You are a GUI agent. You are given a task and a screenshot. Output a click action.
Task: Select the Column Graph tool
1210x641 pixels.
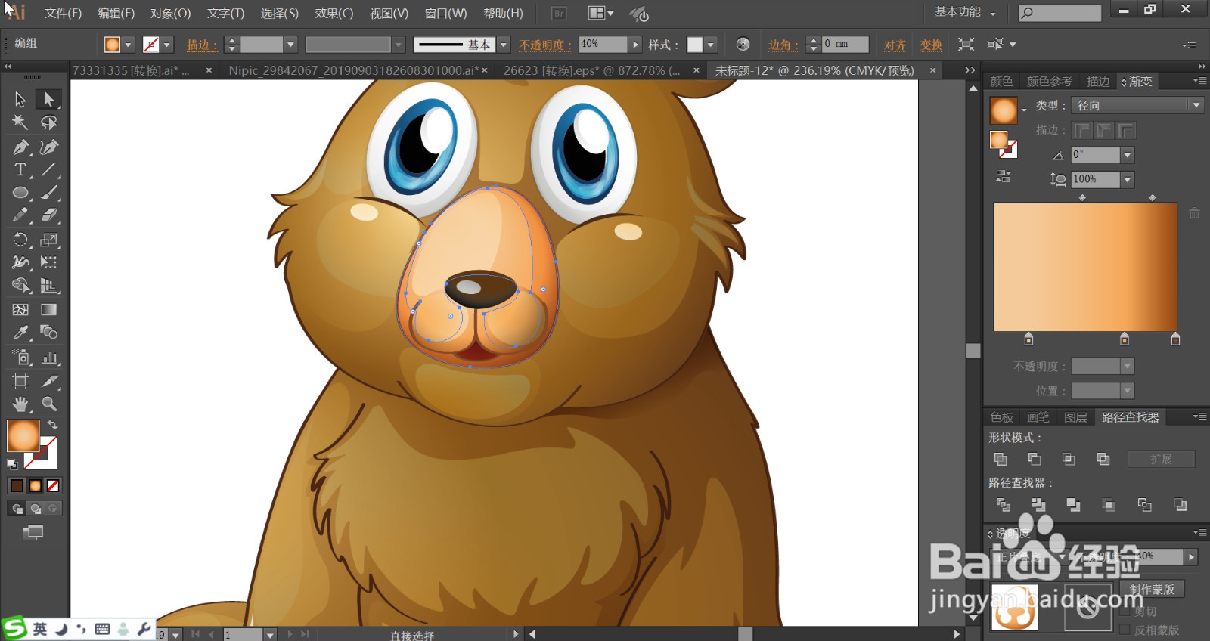(48, 357)
